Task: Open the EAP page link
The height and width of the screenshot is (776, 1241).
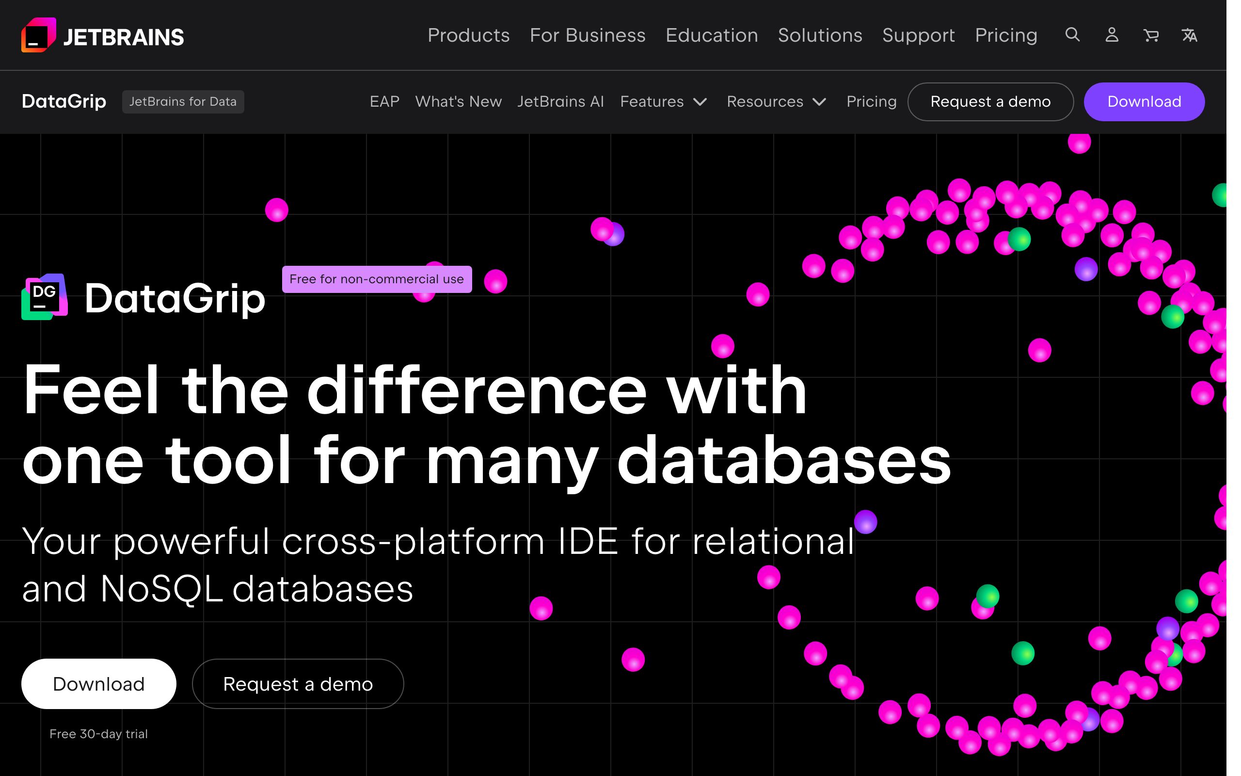Action: (384, 102)
